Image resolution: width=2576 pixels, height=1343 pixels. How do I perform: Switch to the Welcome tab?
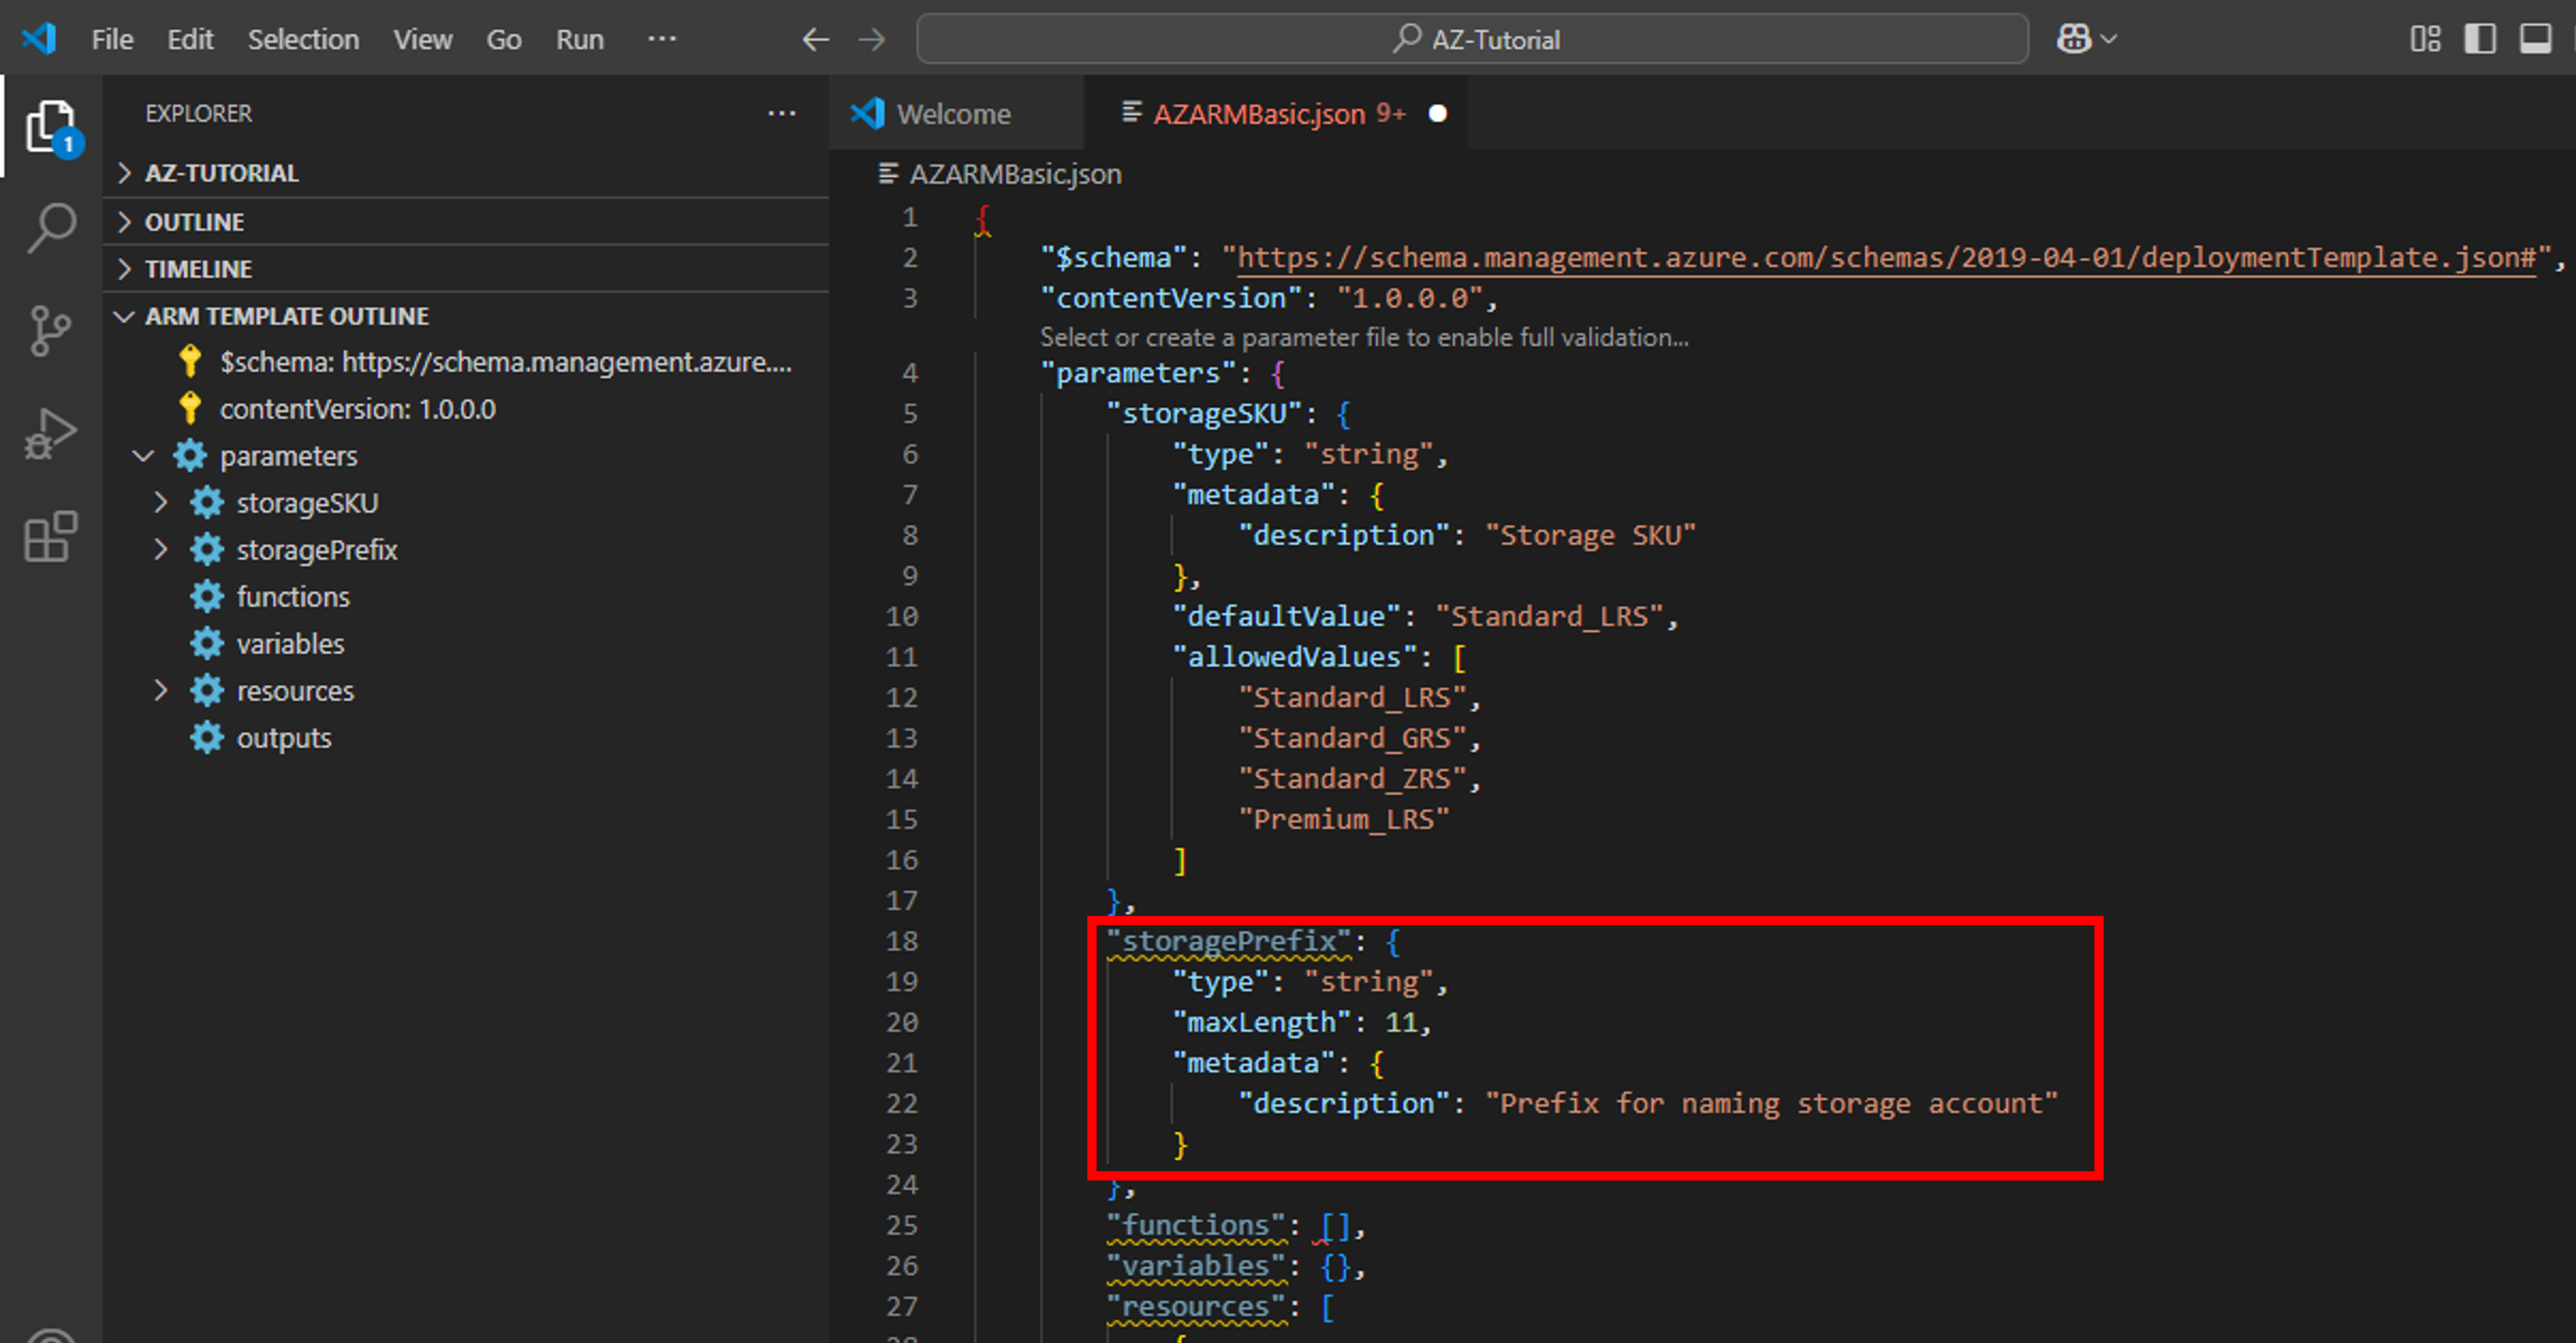(x=953, y=114)
